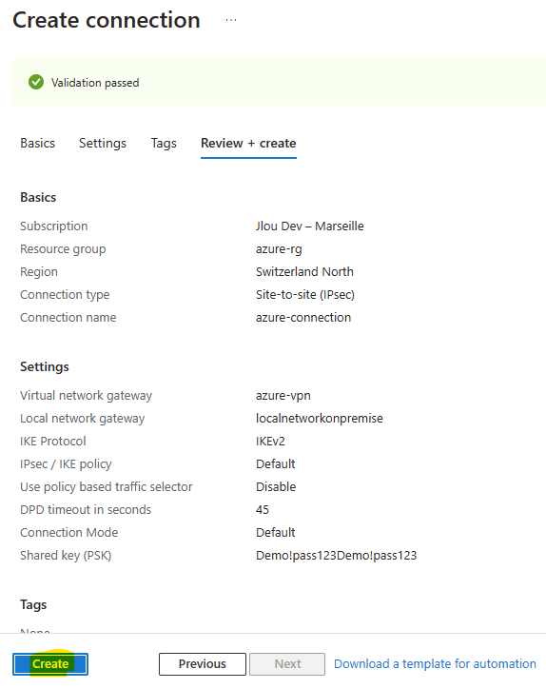
Task: Click the IKE Protocol value IKEv2
Action: pos(270,442)
